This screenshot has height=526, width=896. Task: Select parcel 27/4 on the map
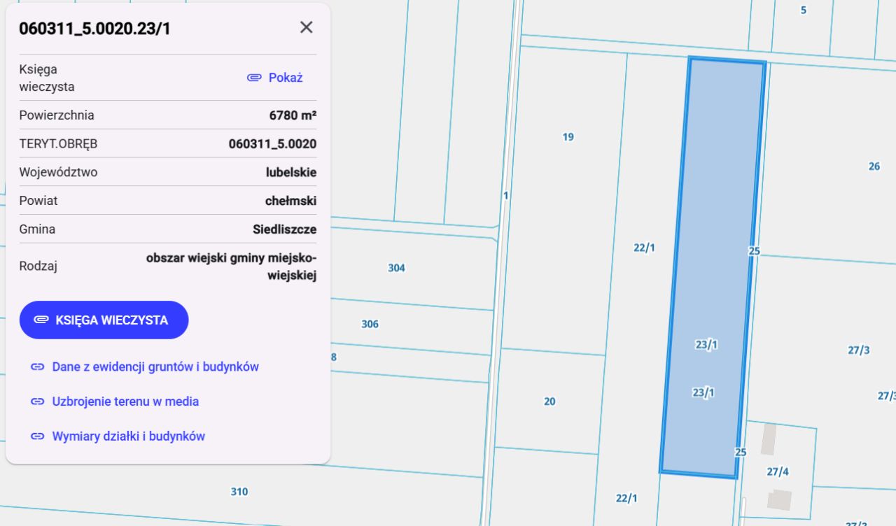click(x=778, y=472)
